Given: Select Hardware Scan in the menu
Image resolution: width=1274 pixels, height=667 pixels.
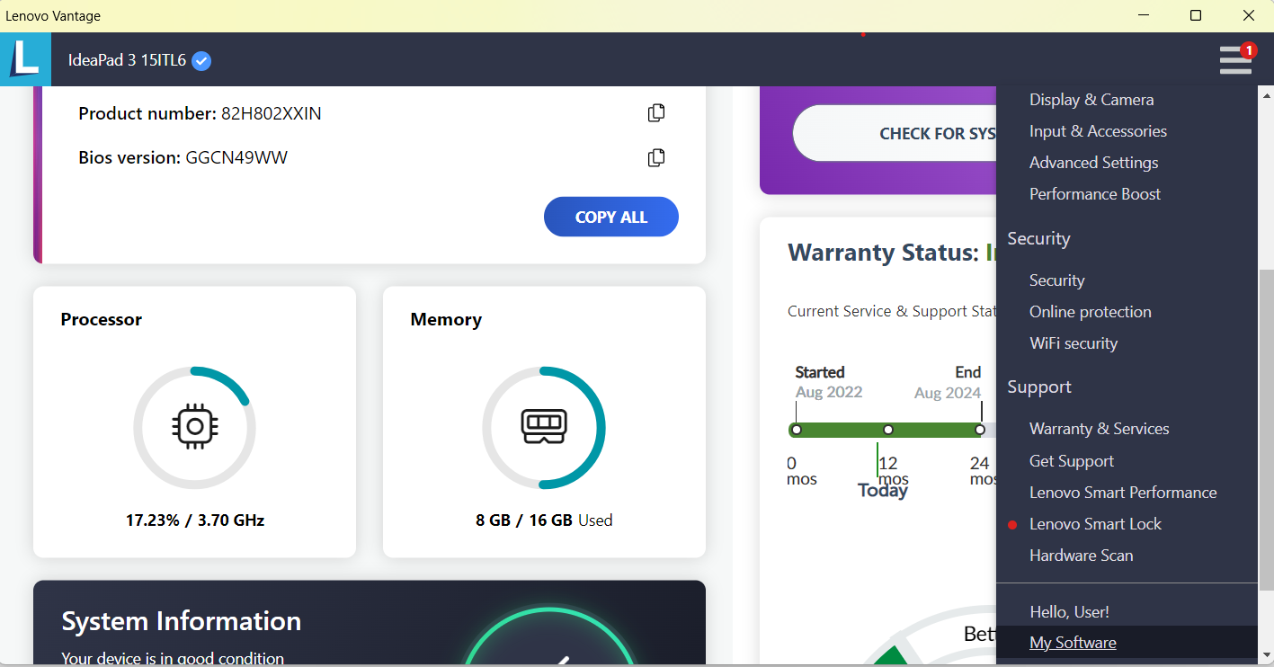Looking at the screenshot, I should [x=1081, y=556].
